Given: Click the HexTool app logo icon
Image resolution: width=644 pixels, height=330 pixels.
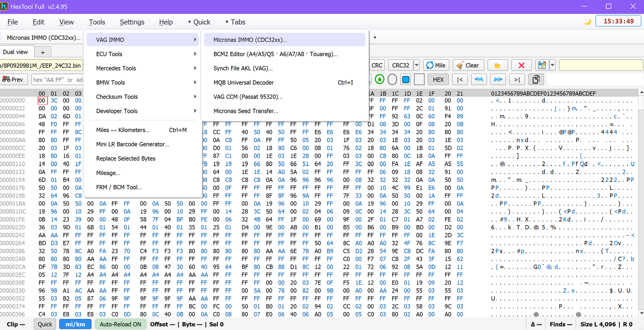Looking at the screenshot, I should [x=4, y=6].
